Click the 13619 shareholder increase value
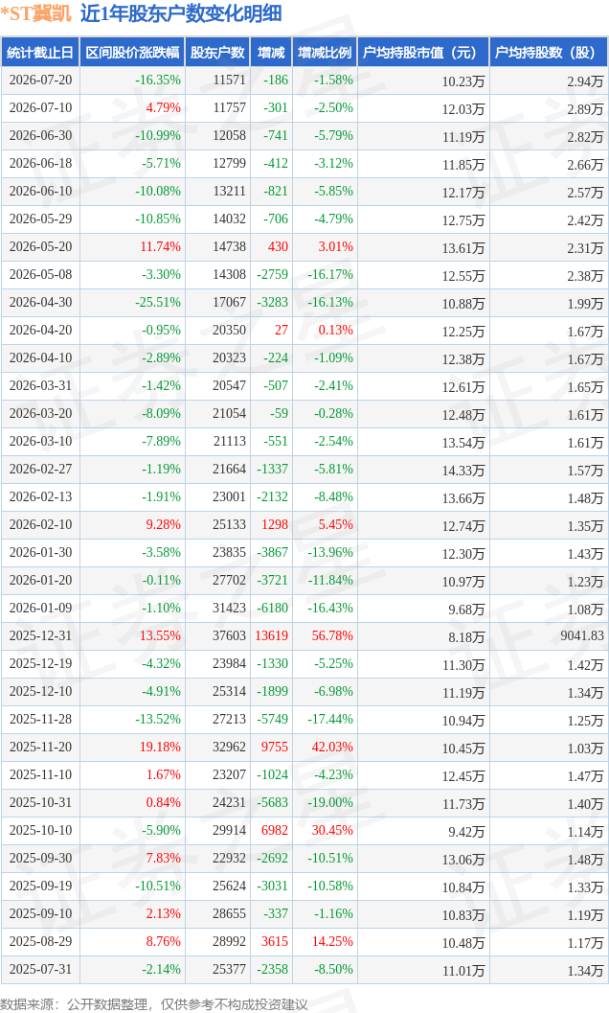 [271, 635]
